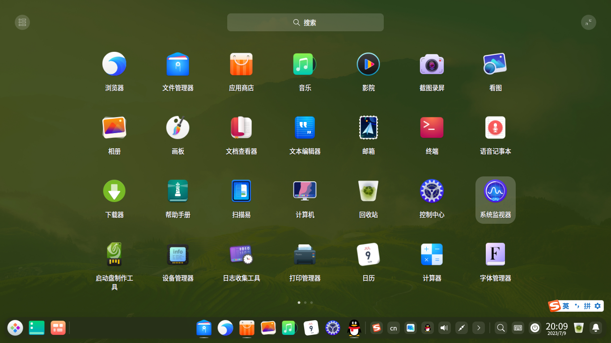The image size is (611, 343).
Task: Launch 控制中心 from the app grid
Action: coord(432,191)
